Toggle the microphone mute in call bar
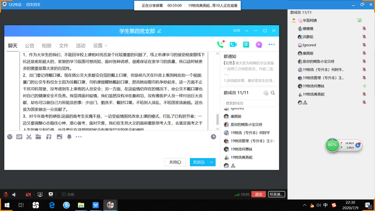Screen dimensions: 375x211 (6, 194)
